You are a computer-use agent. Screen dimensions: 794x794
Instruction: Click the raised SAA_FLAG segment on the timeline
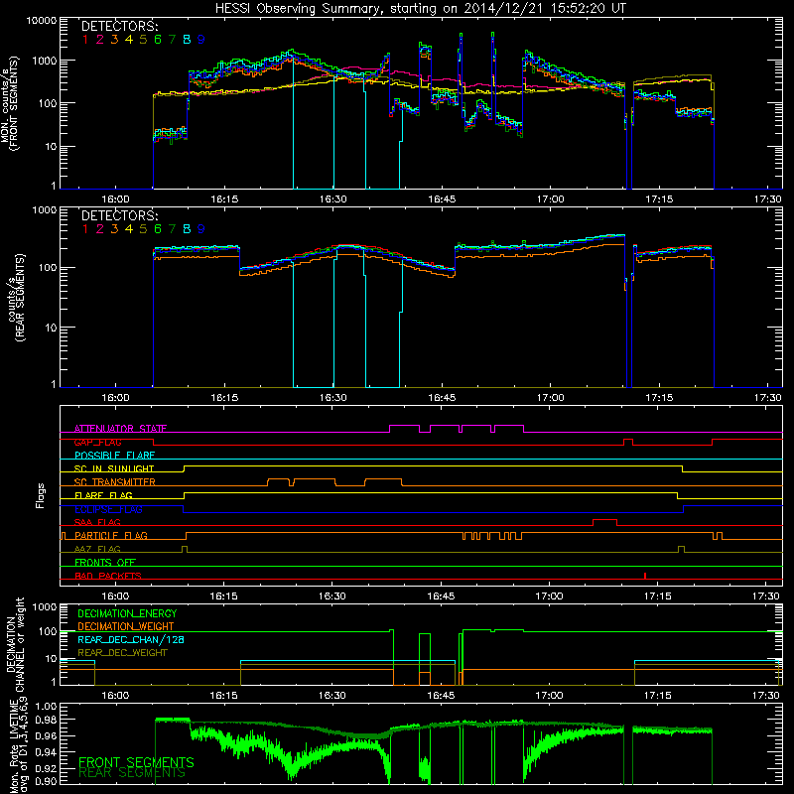(x=604, y=520)
